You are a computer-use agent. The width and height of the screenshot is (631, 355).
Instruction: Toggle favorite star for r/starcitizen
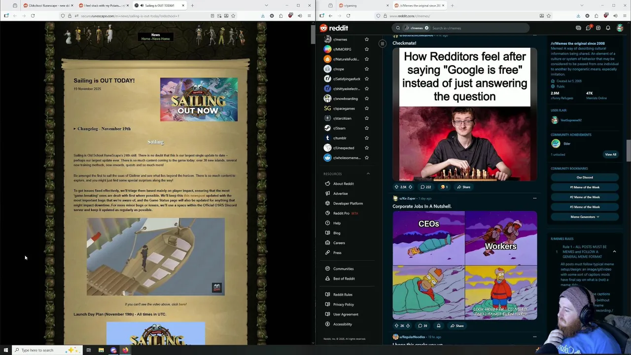point(366,118)
